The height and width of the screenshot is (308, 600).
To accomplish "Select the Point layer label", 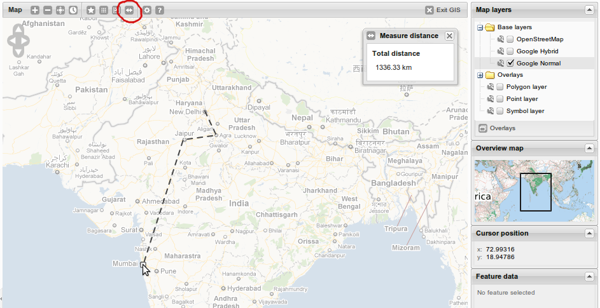I will tap(522, 98).
